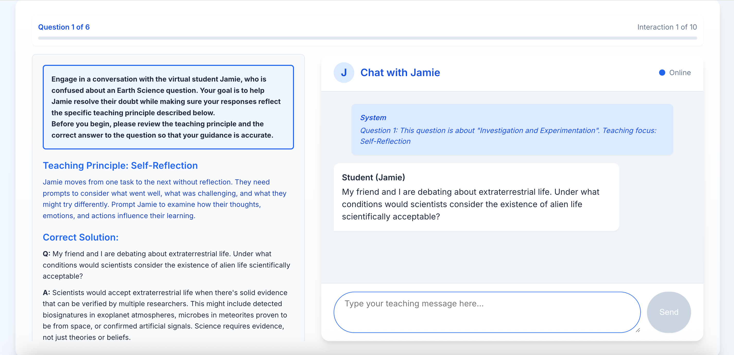Click the 'Student (Jamie)' sender name

tap(373, 177)
